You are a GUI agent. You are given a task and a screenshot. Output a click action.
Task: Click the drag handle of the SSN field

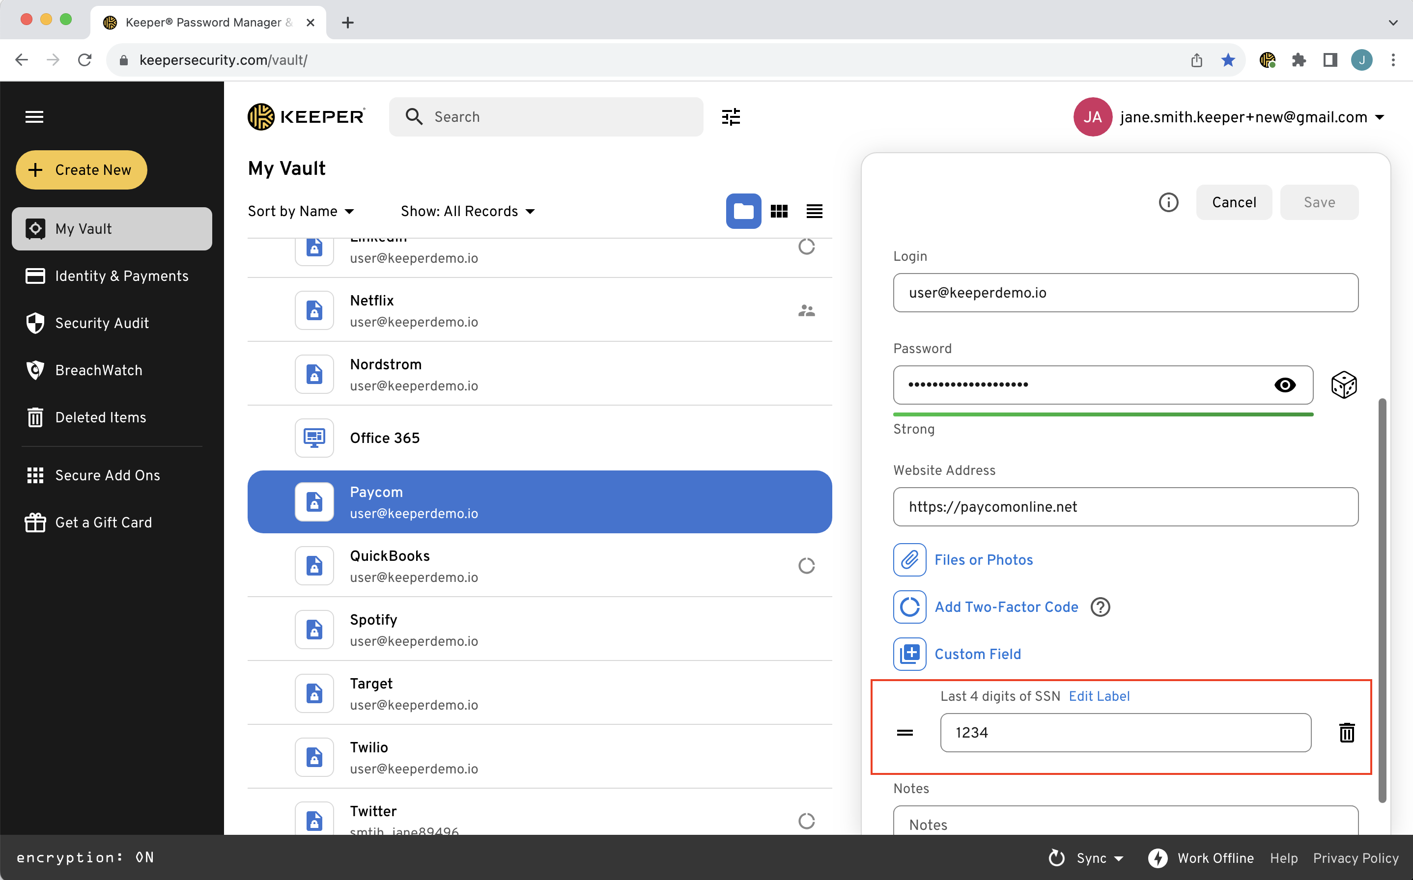(904, 732)
